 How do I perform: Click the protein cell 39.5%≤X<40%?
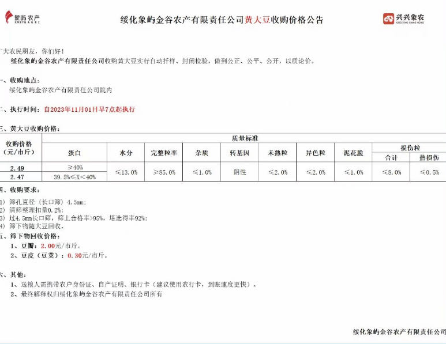[75, 177]
